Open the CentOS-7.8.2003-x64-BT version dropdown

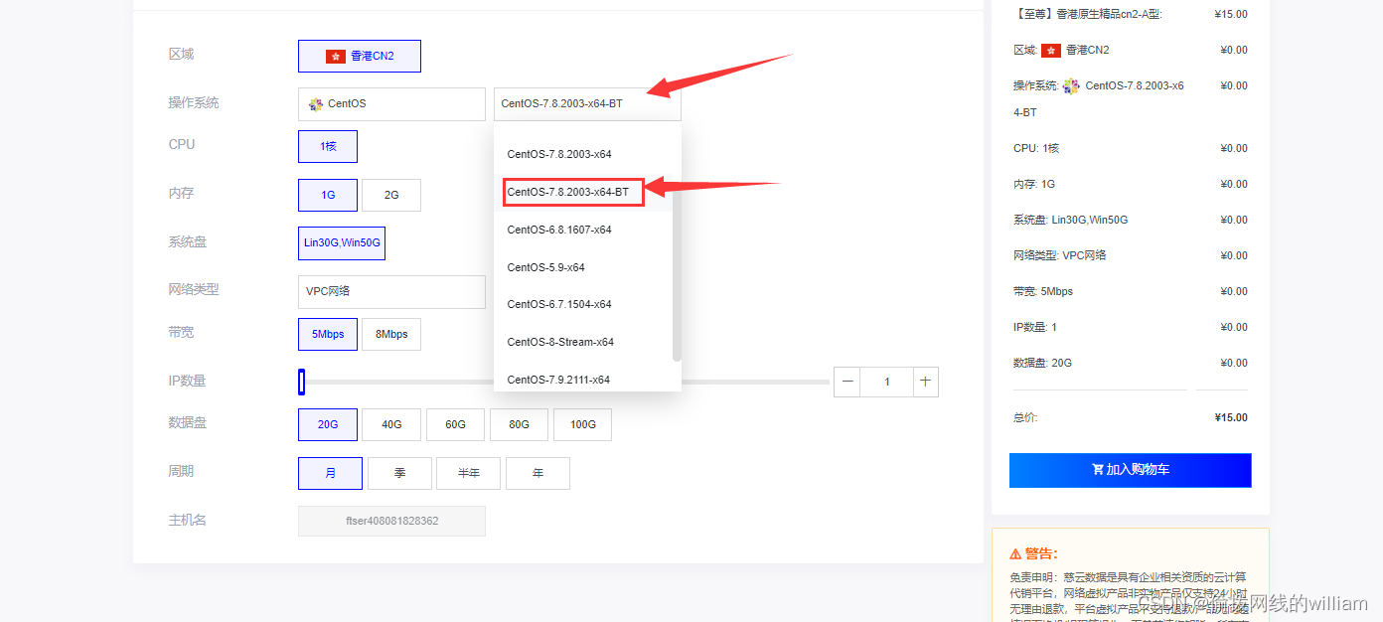click(587, 103)
